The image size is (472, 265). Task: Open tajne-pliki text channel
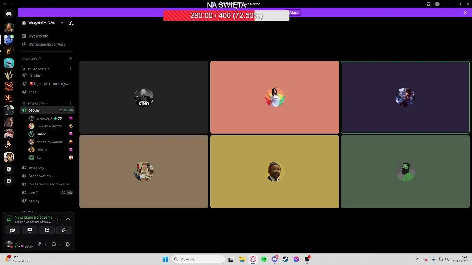[x=47, y=84]
